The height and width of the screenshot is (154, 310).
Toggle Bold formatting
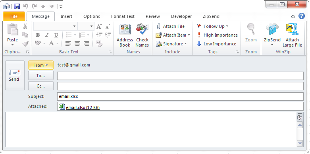(38, 35)
